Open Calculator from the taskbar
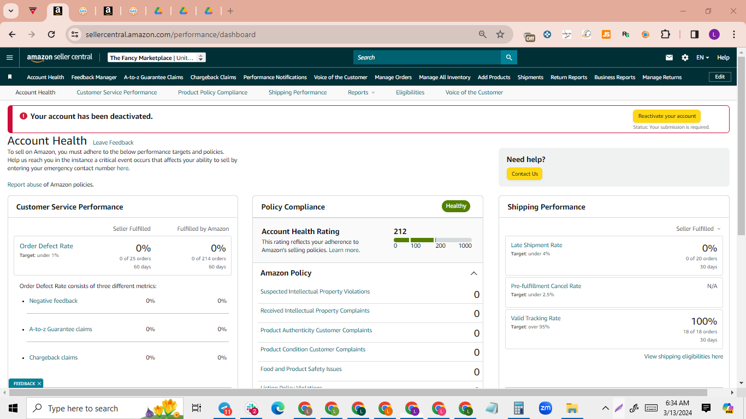746x419 pixels. (519, 408)
